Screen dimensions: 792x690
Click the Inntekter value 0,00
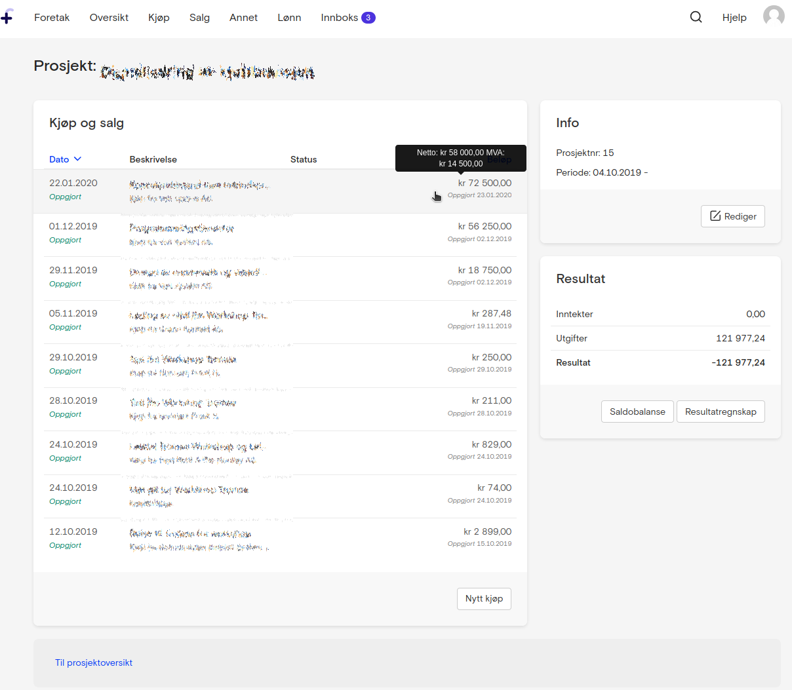[755, 314]
